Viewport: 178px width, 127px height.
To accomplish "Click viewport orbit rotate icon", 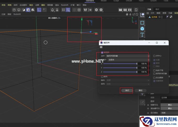I will 133,14.
